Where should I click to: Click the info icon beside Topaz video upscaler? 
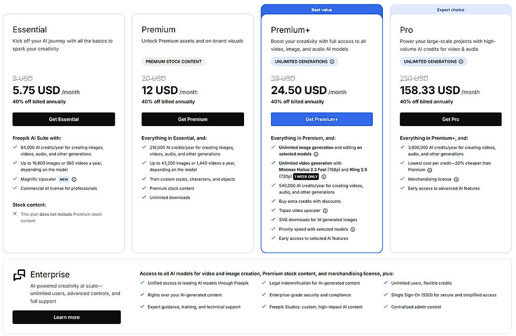tap(325, 210)
